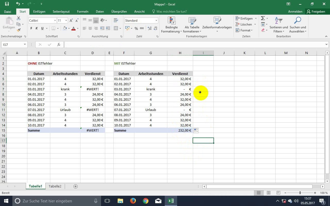
Task: Apply percent style format
Action: point(136,28)
